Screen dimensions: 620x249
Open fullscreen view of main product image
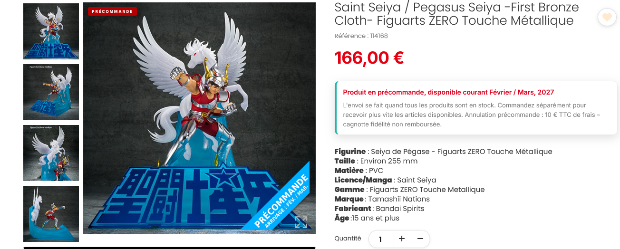[x=301, y=222]
